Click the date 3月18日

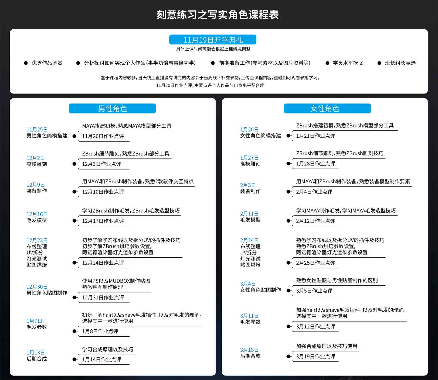249,350
